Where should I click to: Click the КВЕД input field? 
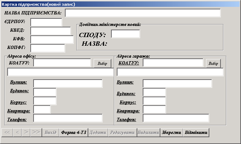[50, 31]
